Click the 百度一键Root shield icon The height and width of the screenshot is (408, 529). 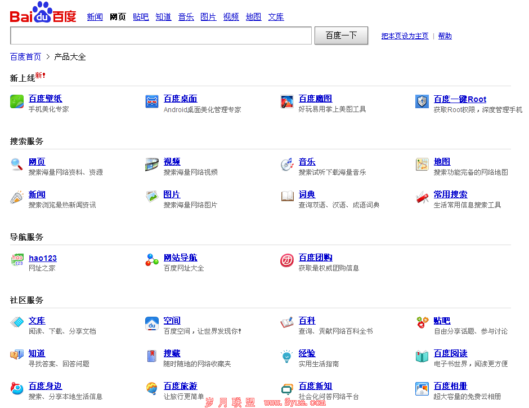coord(422,101)
